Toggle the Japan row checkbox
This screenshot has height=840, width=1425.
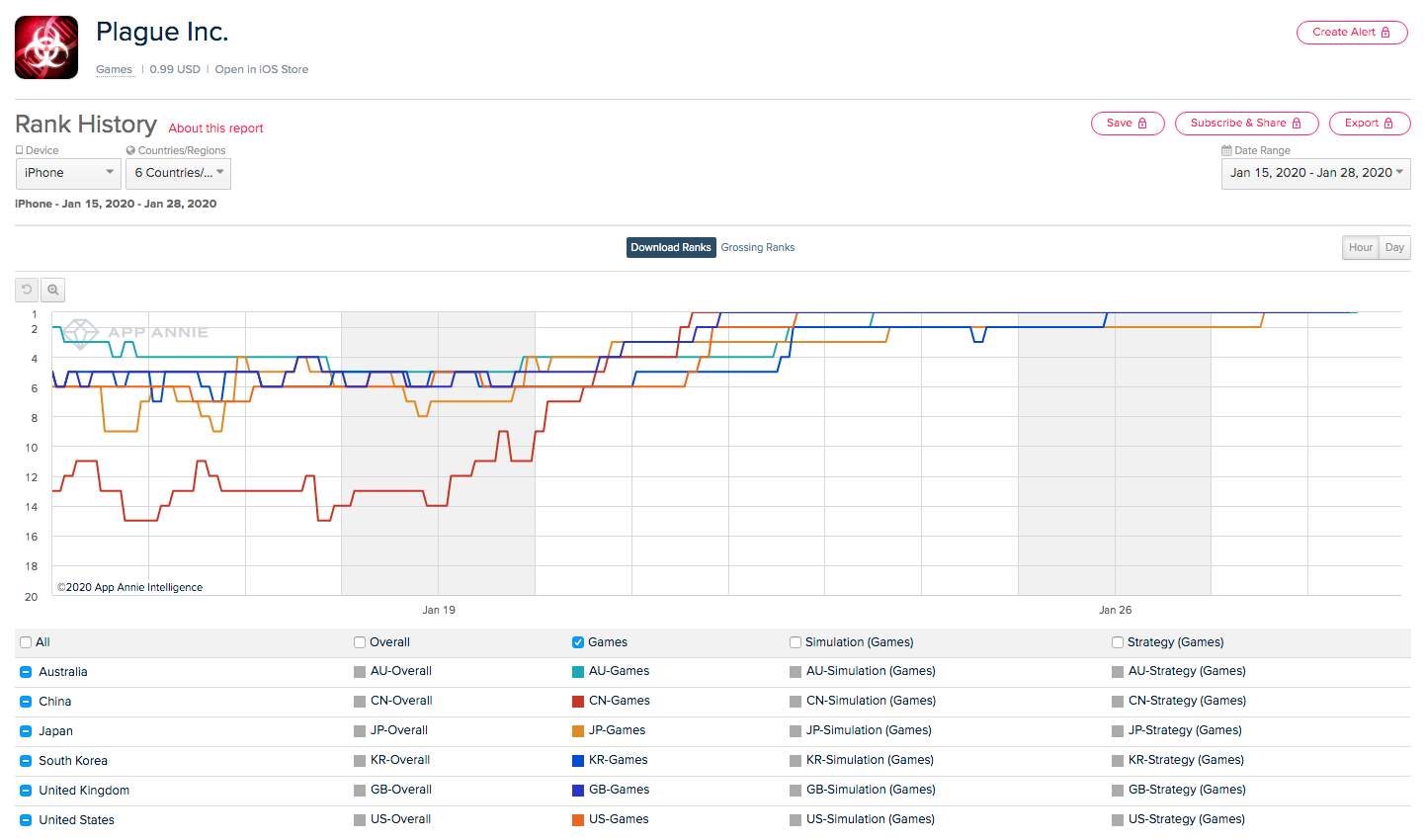[26, 731]
